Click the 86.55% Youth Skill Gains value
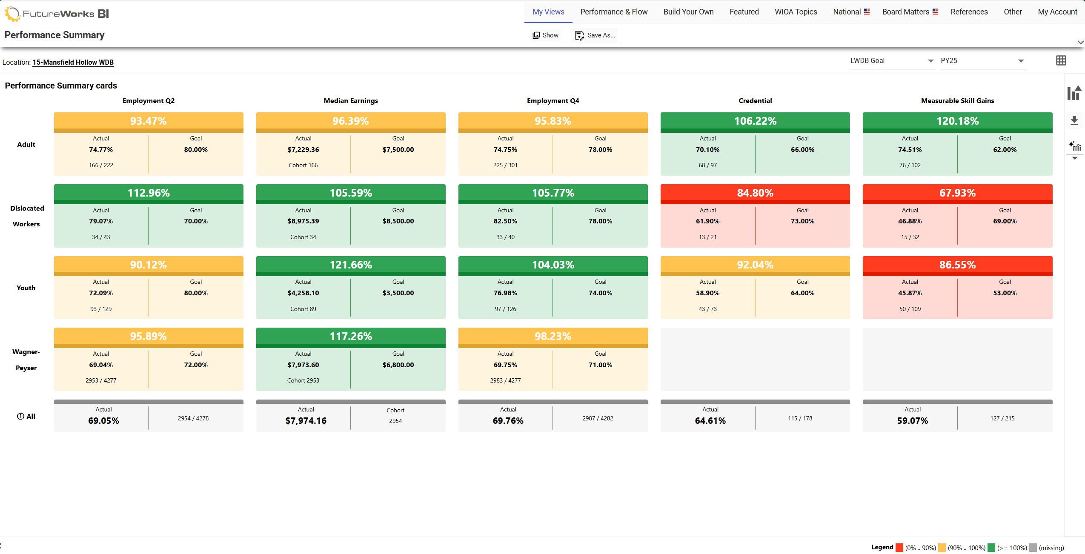This screenshot has width=1085, height=554. 958,265
